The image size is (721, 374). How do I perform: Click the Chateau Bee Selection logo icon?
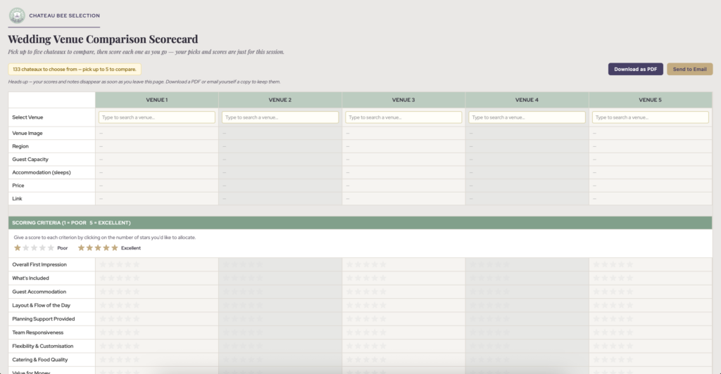17,15
